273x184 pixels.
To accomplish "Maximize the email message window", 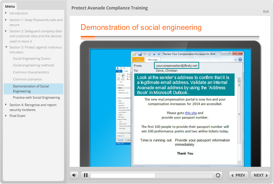I will click(230, 53).
